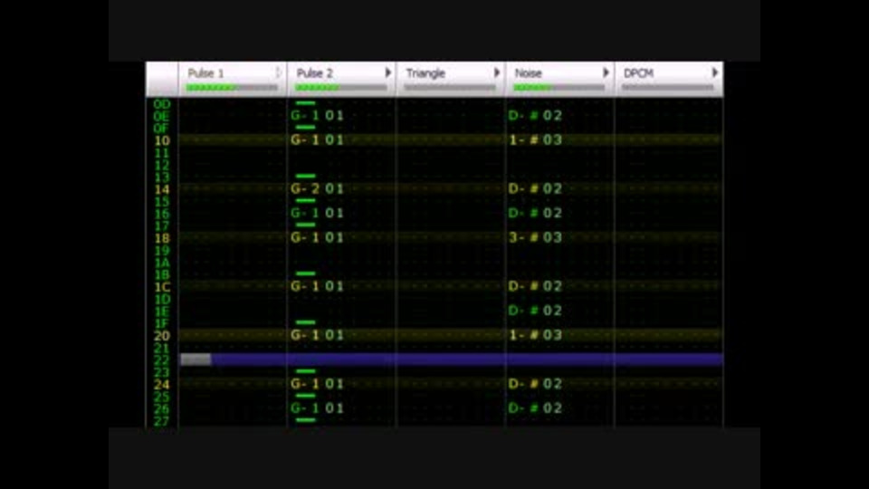Expand effect columns arrow on Noise channel
This screenshot has height=489, width=869.
point(606,72)
